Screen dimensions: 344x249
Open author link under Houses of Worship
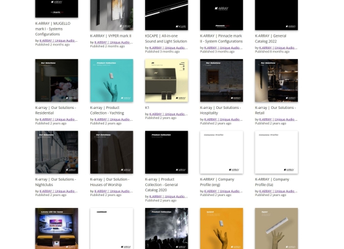[x=113, y=191]
